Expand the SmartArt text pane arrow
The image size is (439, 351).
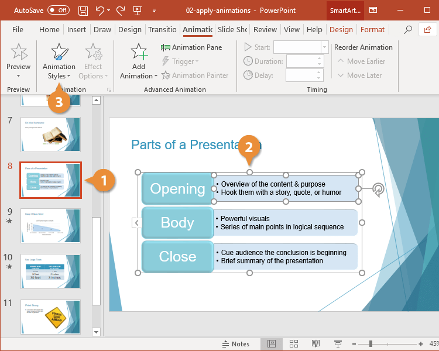[x=136, y=223]
